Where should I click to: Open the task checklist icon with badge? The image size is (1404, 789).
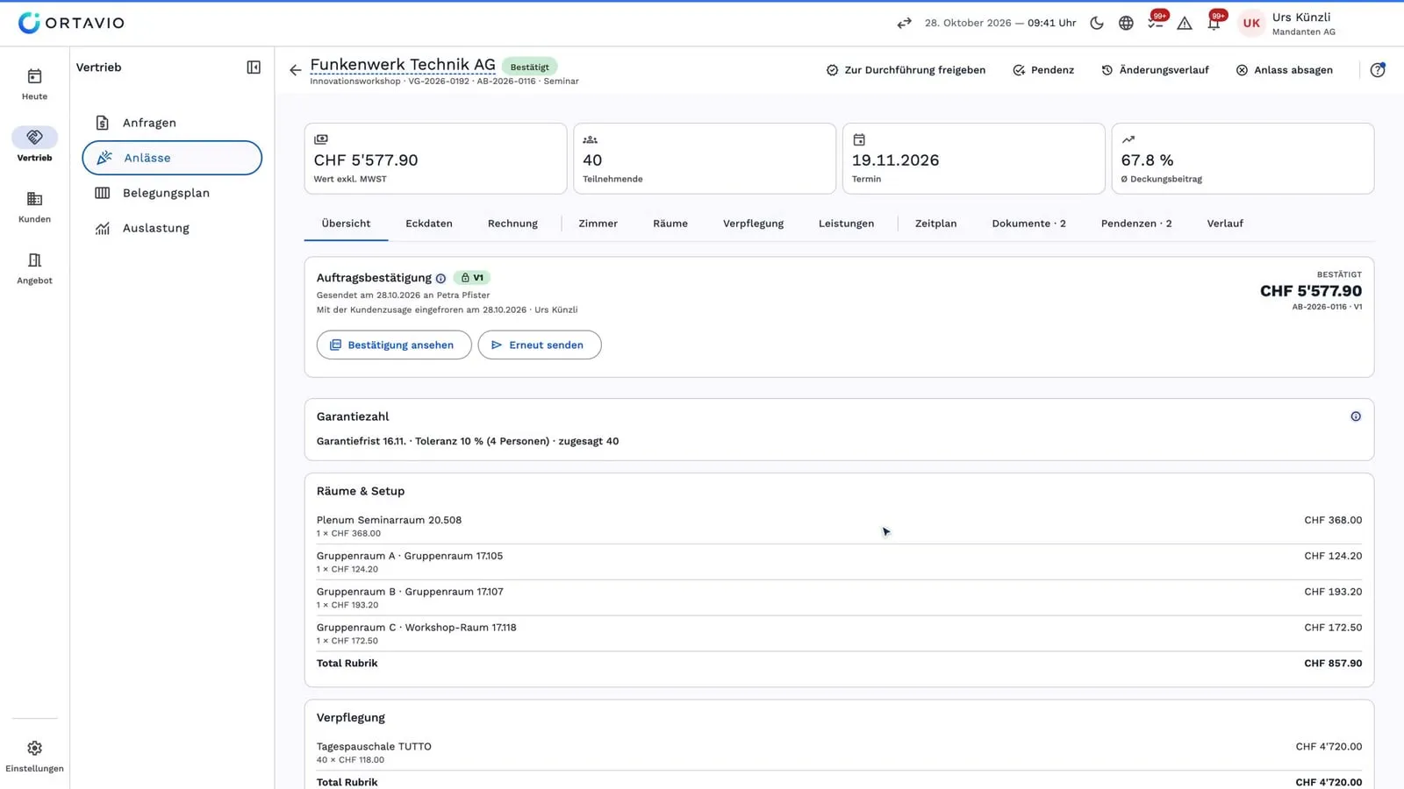click(1156, 23)
